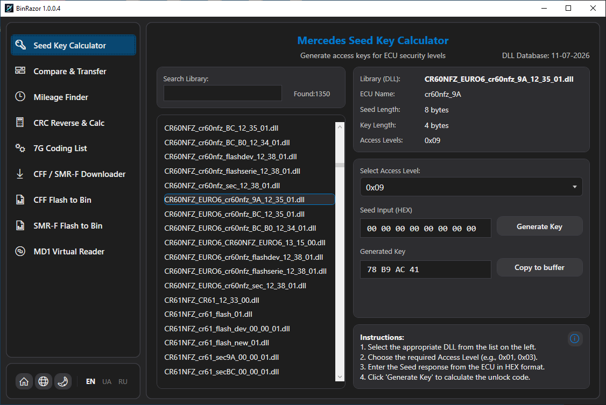Click Copy to buffer button
The width and height of the screenshot is (606, 405).
coord(539,267)
